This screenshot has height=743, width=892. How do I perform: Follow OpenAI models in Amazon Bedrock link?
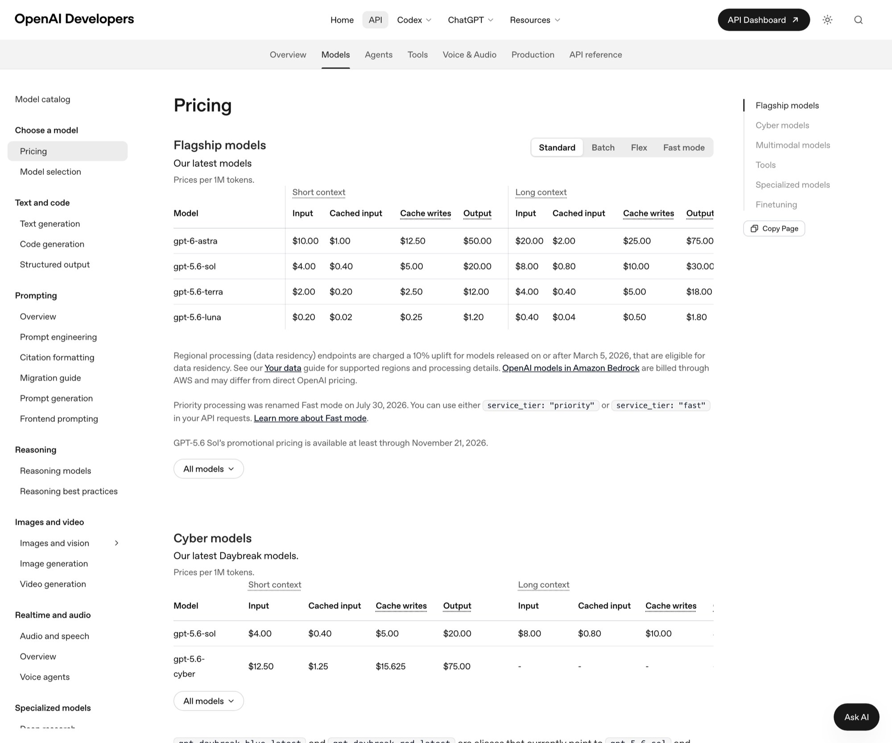pyautogui.click(x=570, y=368)
